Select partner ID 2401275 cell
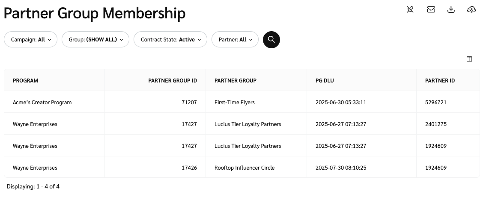This screenshot has height=197, width=495. (436, 124)
